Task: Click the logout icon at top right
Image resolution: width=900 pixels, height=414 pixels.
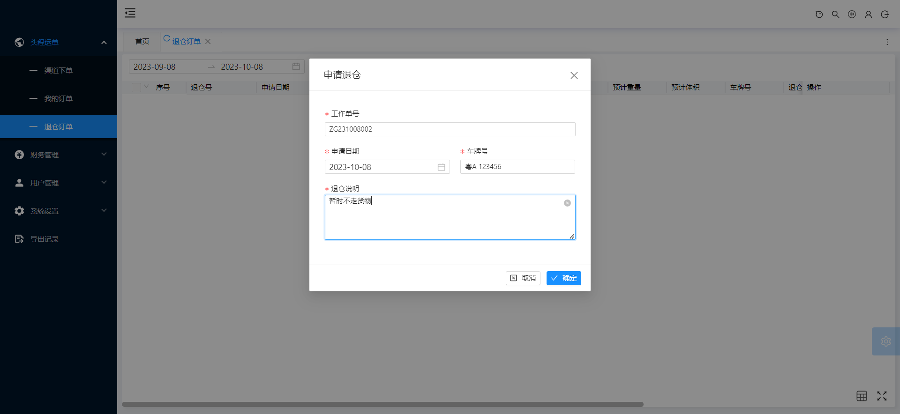Action: click(885, 15)
